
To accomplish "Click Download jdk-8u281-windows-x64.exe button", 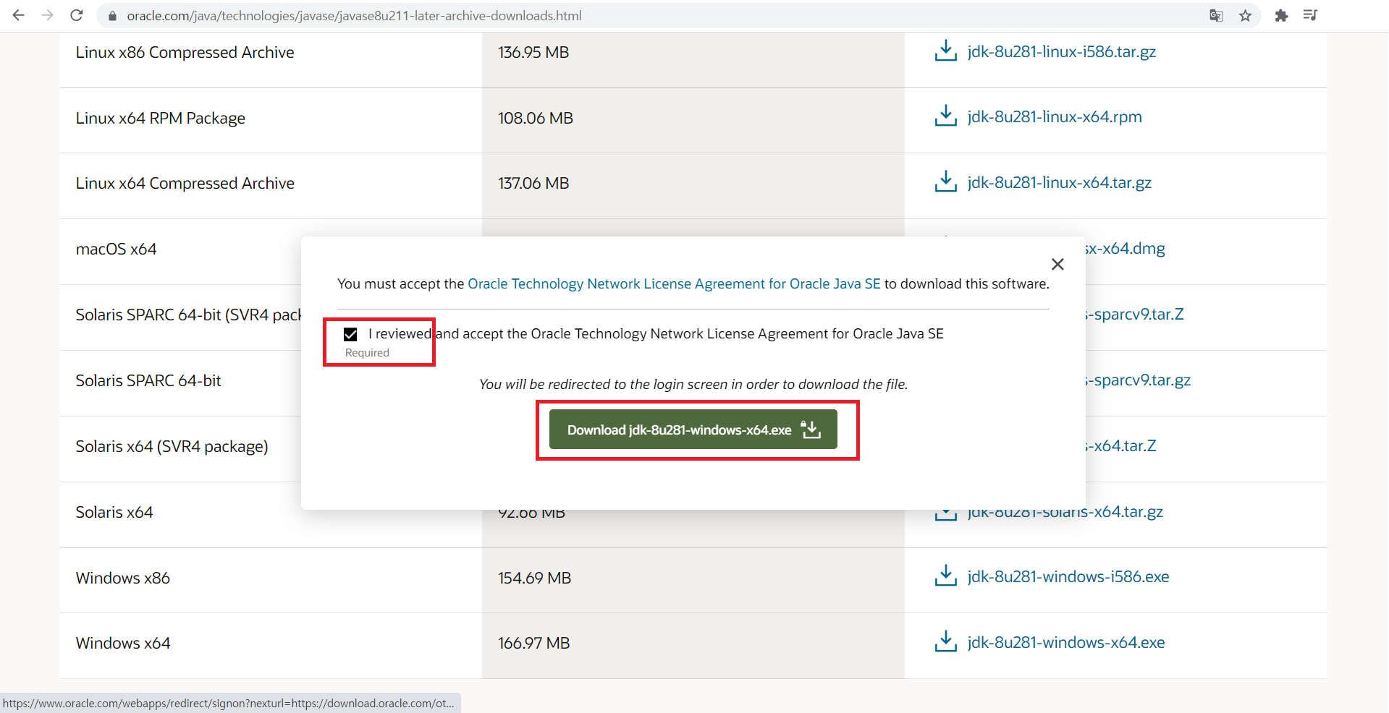I will pos(693,430).
